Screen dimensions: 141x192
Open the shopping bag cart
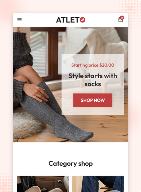click(x=120, y=20)
